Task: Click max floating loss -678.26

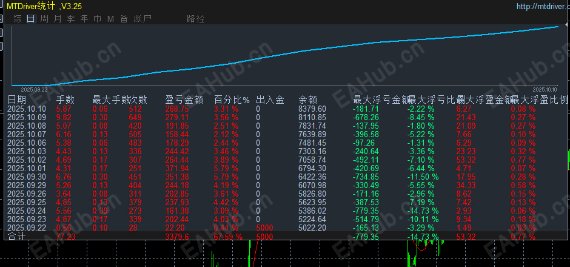Action: pyautogui.click(x=366, y=117)
